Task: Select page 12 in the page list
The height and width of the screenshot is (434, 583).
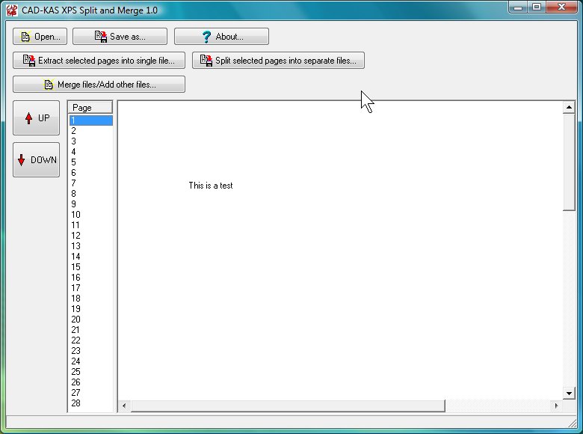Action: (90, 236)
